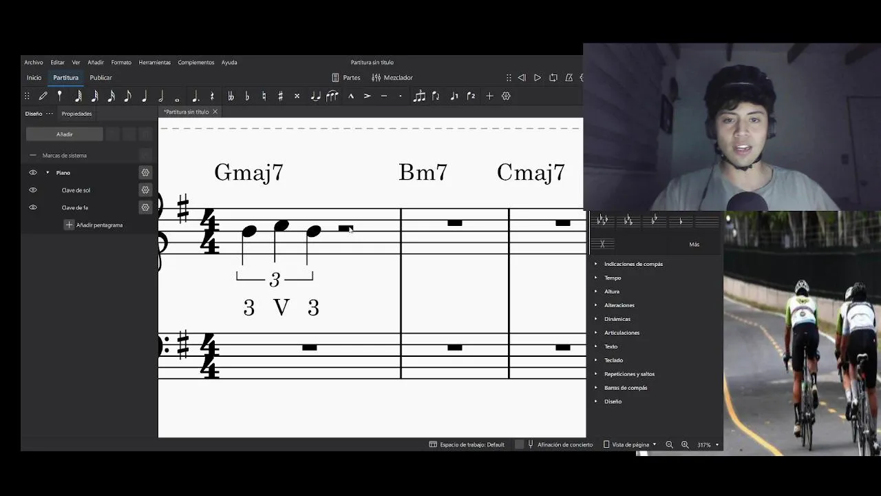
Task: Hide the Clave de fa staff
Action: coord(32,207)
